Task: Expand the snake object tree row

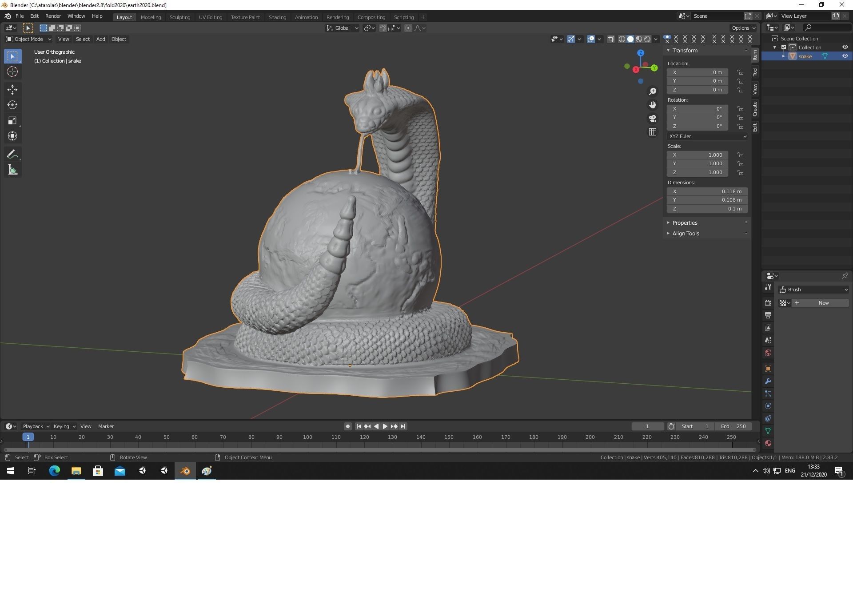Action: 784,56
